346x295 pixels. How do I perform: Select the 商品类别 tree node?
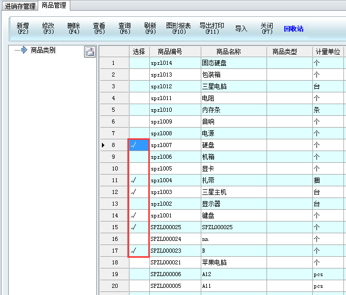(43, 50)
